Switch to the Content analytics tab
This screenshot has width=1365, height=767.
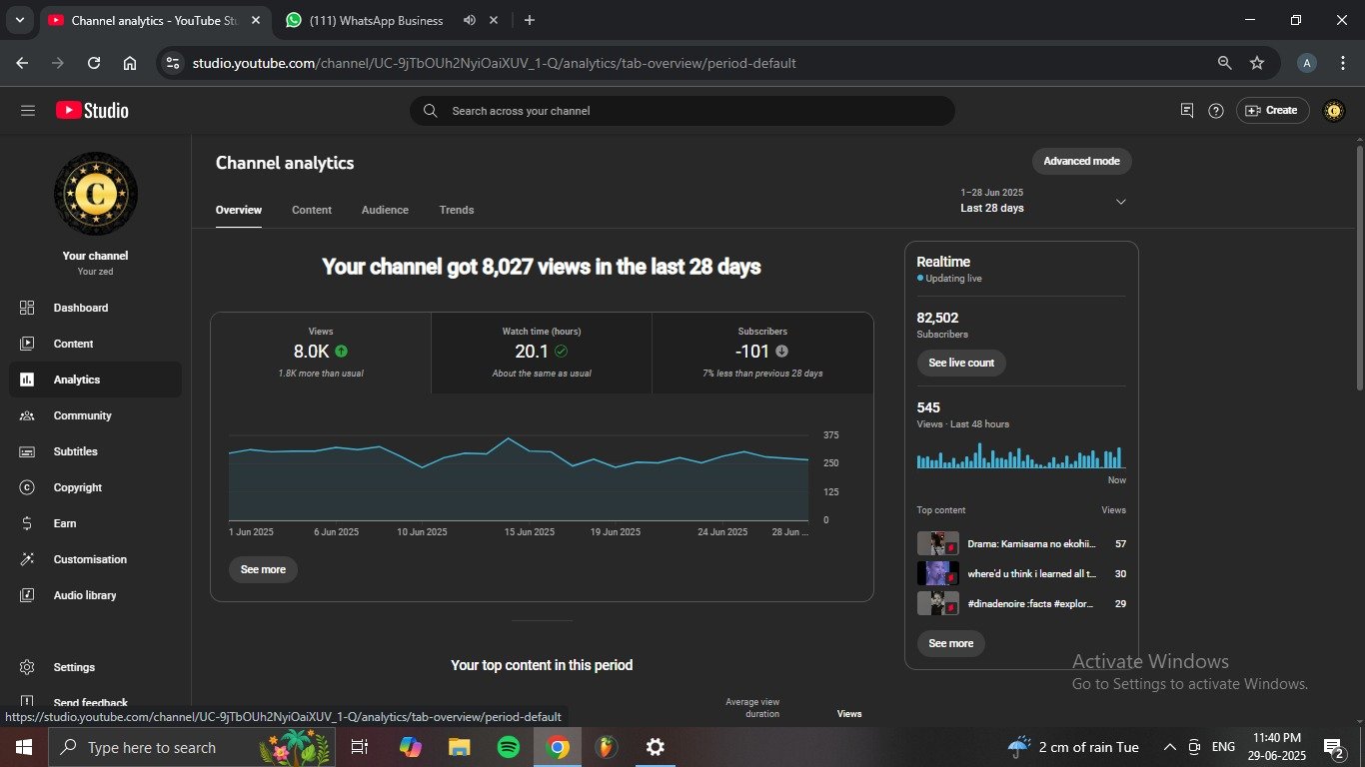coord(312,210)
